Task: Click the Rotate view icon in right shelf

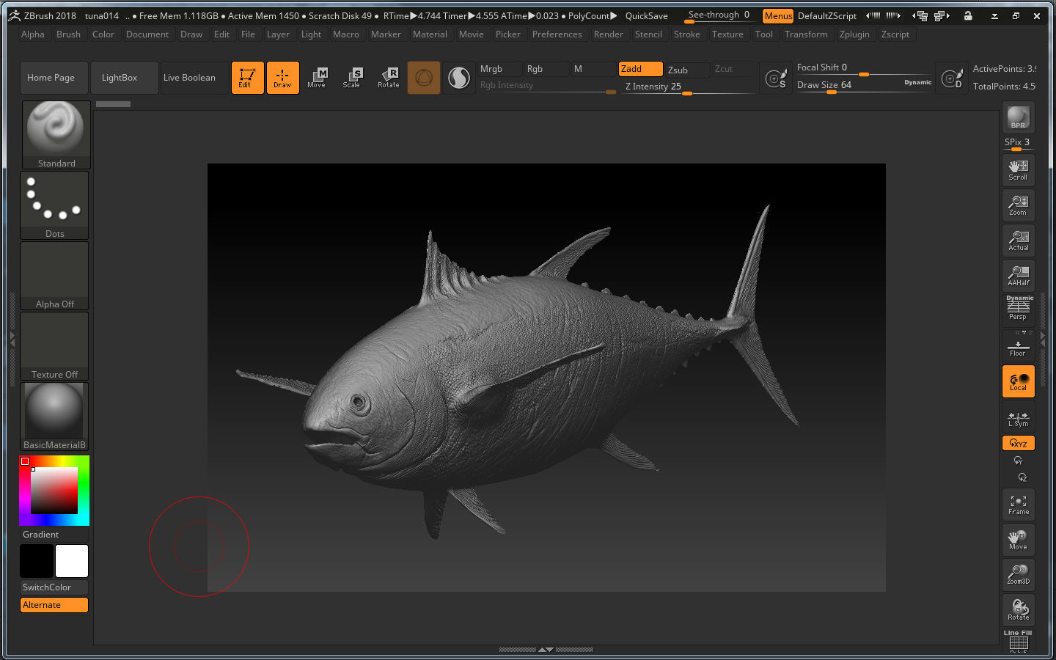Action: [1018, 610]
